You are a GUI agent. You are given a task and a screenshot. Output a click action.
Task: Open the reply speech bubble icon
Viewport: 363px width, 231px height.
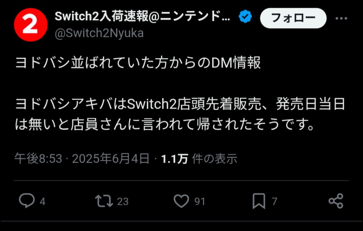27,201
